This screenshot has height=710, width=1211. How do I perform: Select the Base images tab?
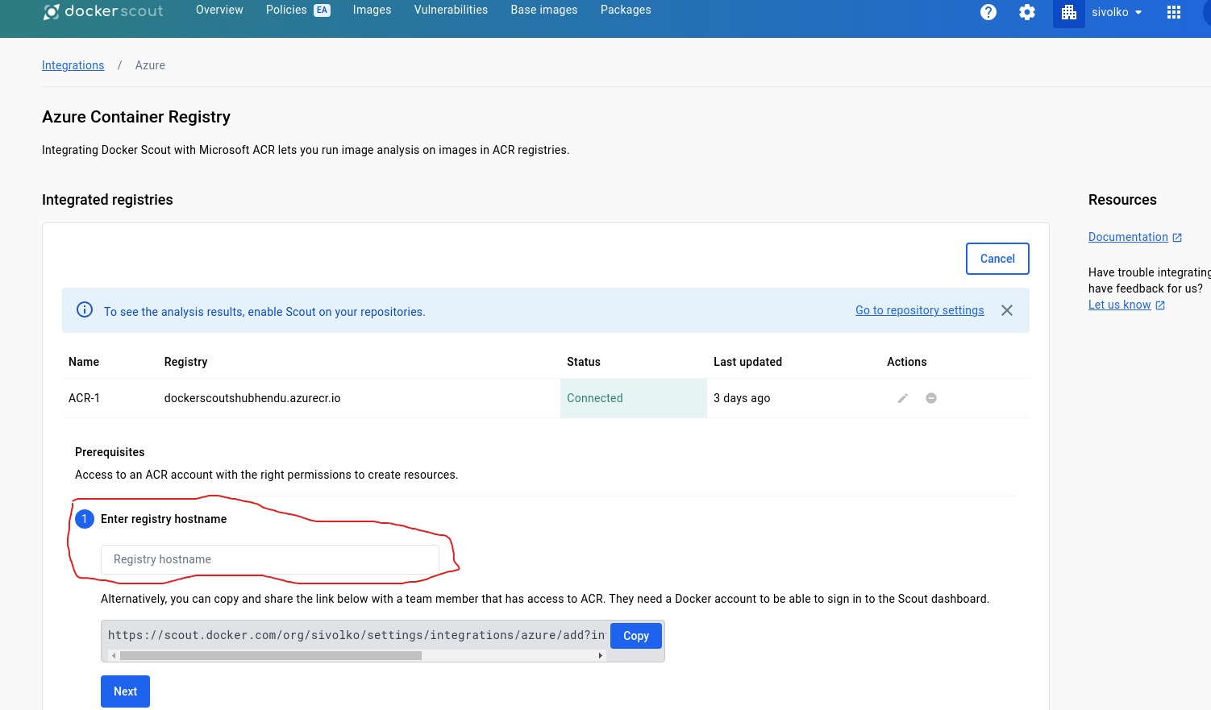tap(544, 10)
